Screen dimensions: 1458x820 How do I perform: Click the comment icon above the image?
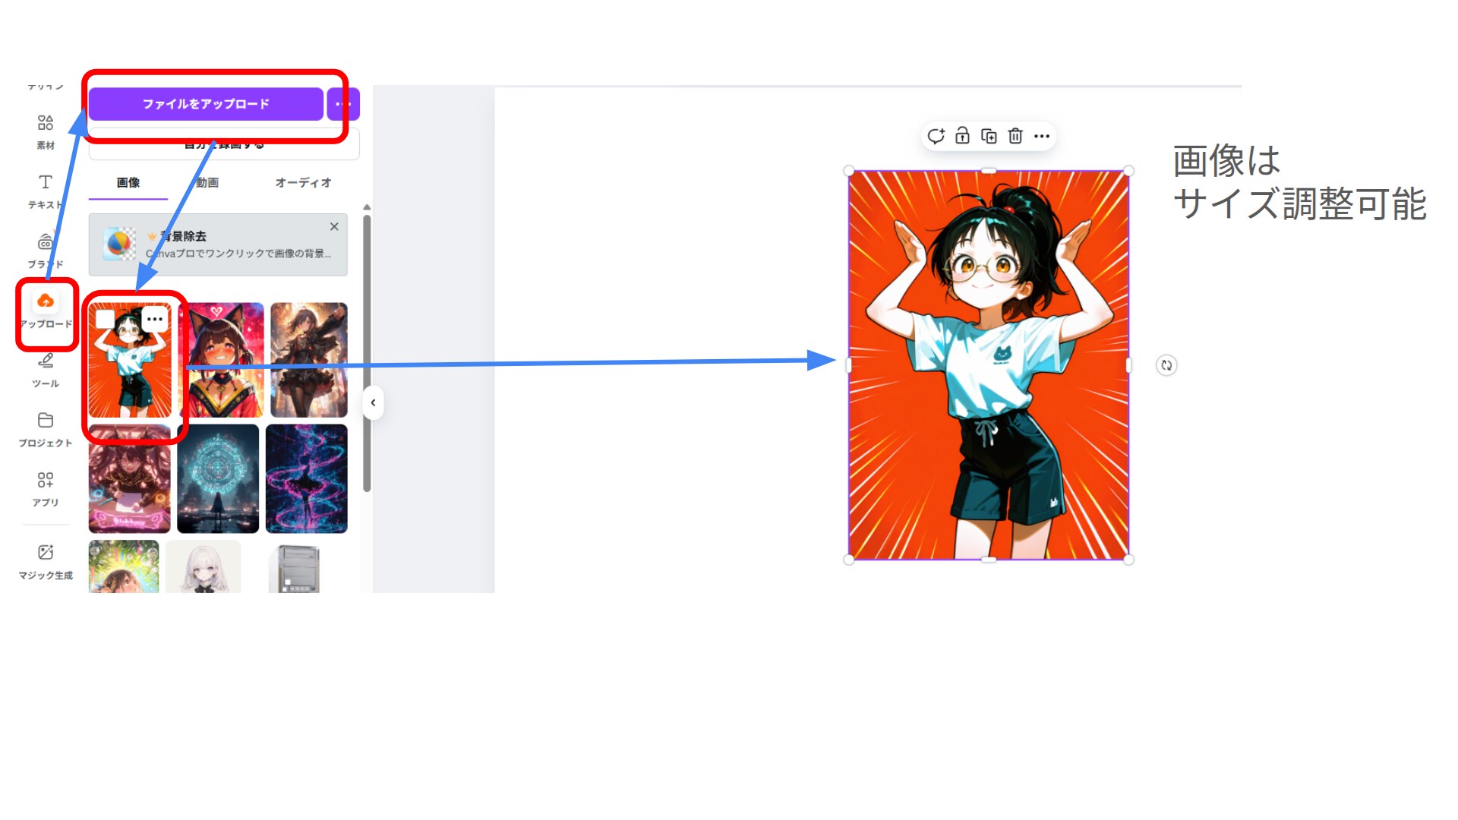936,136
